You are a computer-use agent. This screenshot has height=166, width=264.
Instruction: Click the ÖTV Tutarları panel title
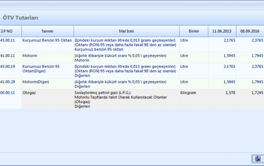[x=20, y=18]
